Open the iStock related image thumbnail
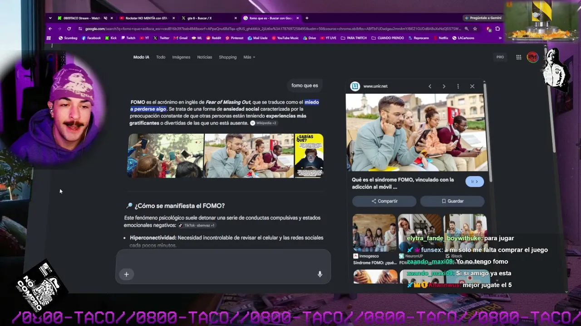This screenshot has height=326, width=581. coord(465,233)
